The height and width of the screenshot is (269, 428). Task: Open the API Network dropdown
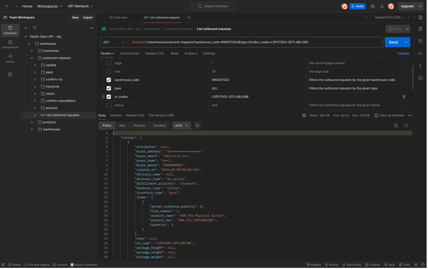point(81,6)
